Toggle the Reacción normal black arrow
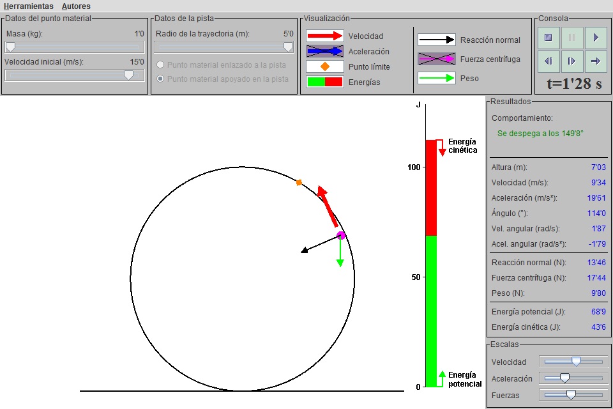The image size is (613, 409). point(437,40)
